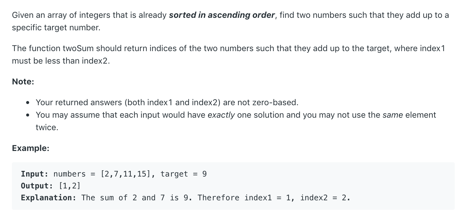
Task: Click the "Explanation:" label in code block
Action: click(x=49, y=198)
